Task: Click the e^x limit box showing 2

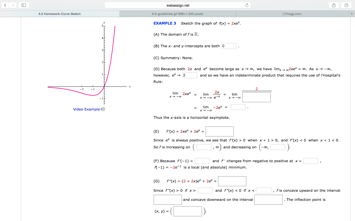Action: click(190, 75)
